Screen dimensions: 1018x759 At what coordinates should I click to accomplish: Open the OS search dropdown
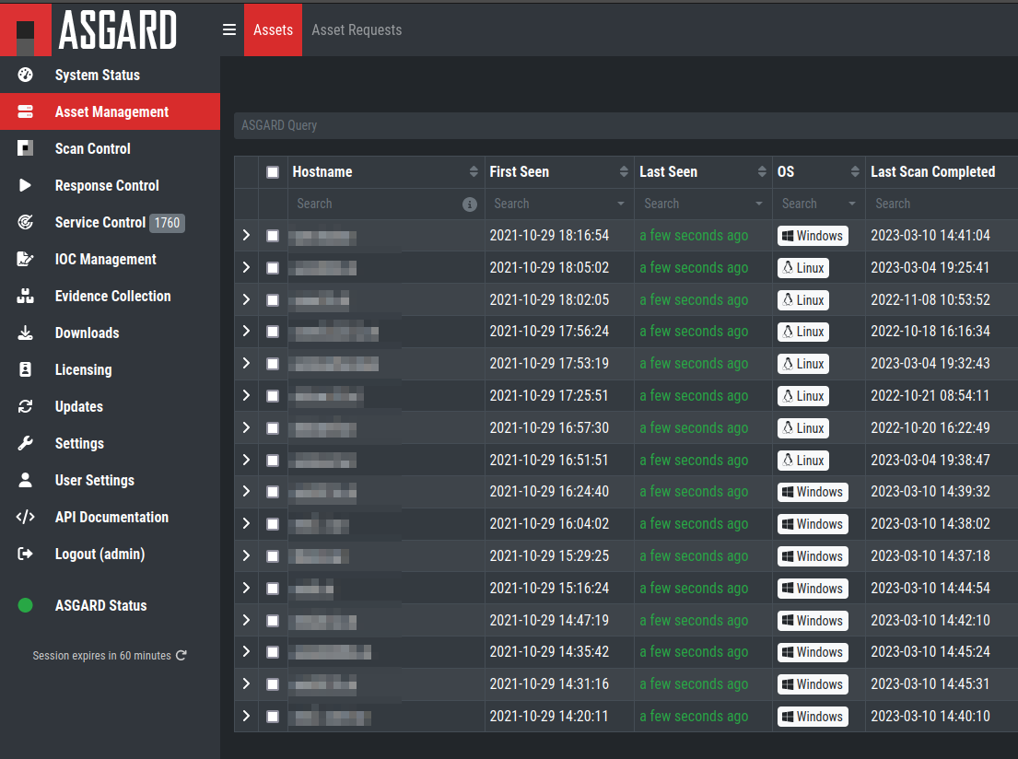(852, 204)
